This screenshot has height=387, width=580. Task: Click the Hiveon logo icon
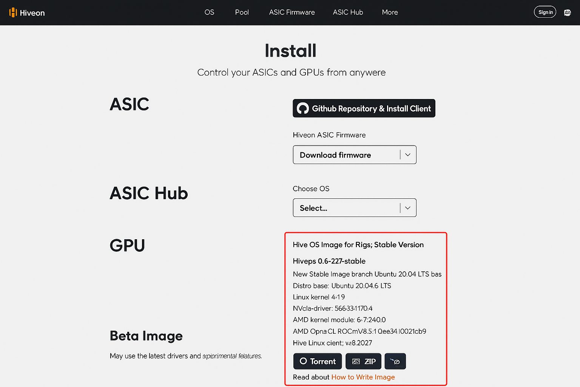13,12
